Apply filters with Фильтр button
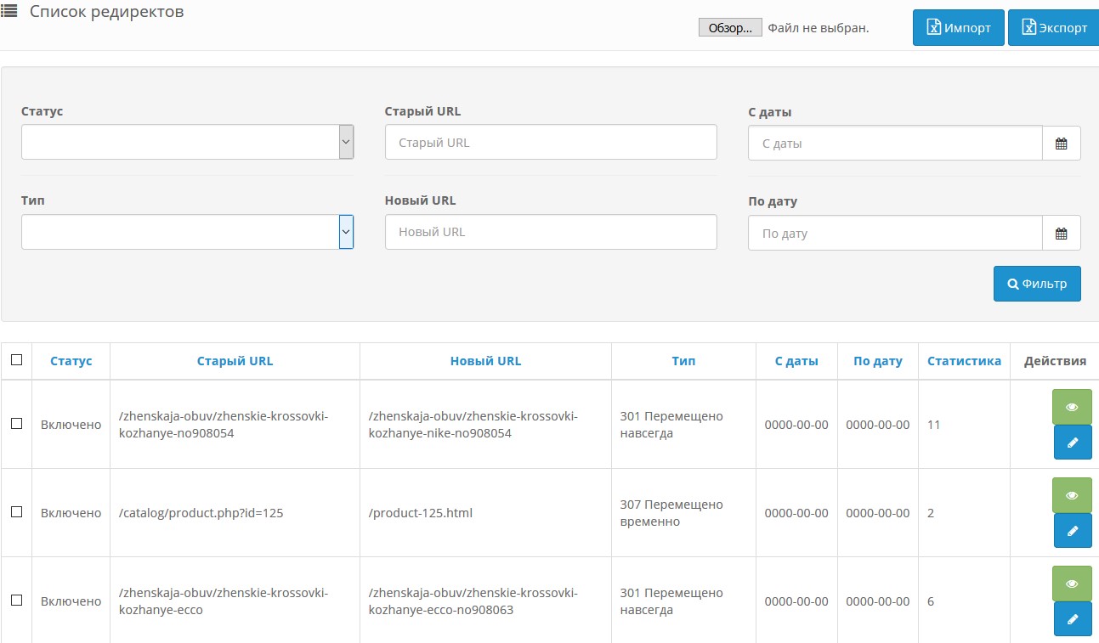This screenshot has height=643, width=1099. (x=1036, y=284)
